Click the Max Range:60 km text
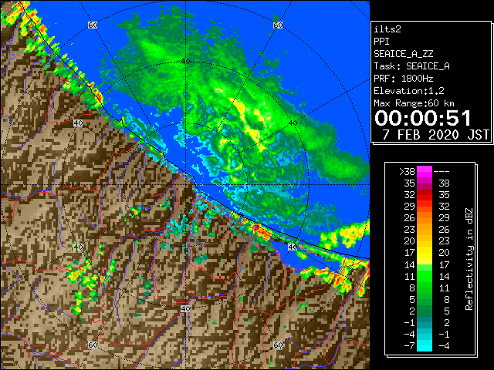Image resolution: width=494 pixels, height=370 pixels. (414, 103)
